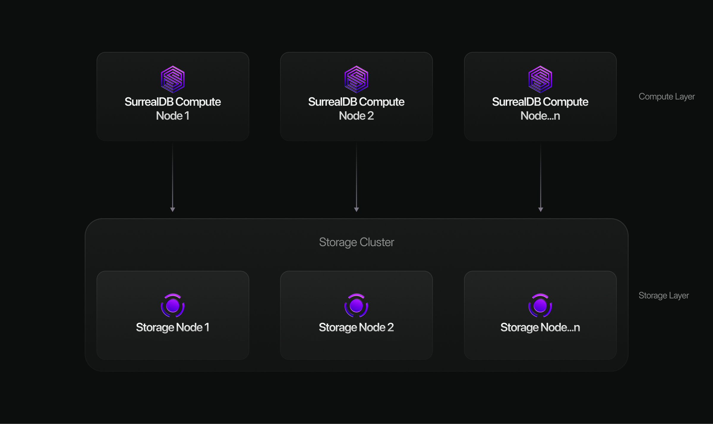Click the purple storage icon in Storage Node 1
Viewport: 713px width, 424px height.
173,305
